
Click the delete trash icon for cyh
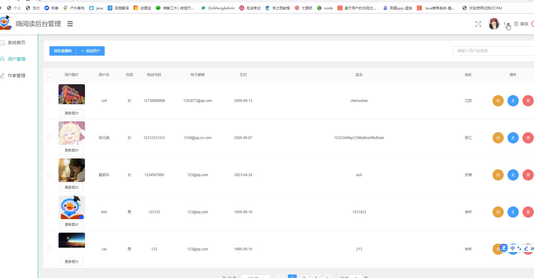pos(528,101)
